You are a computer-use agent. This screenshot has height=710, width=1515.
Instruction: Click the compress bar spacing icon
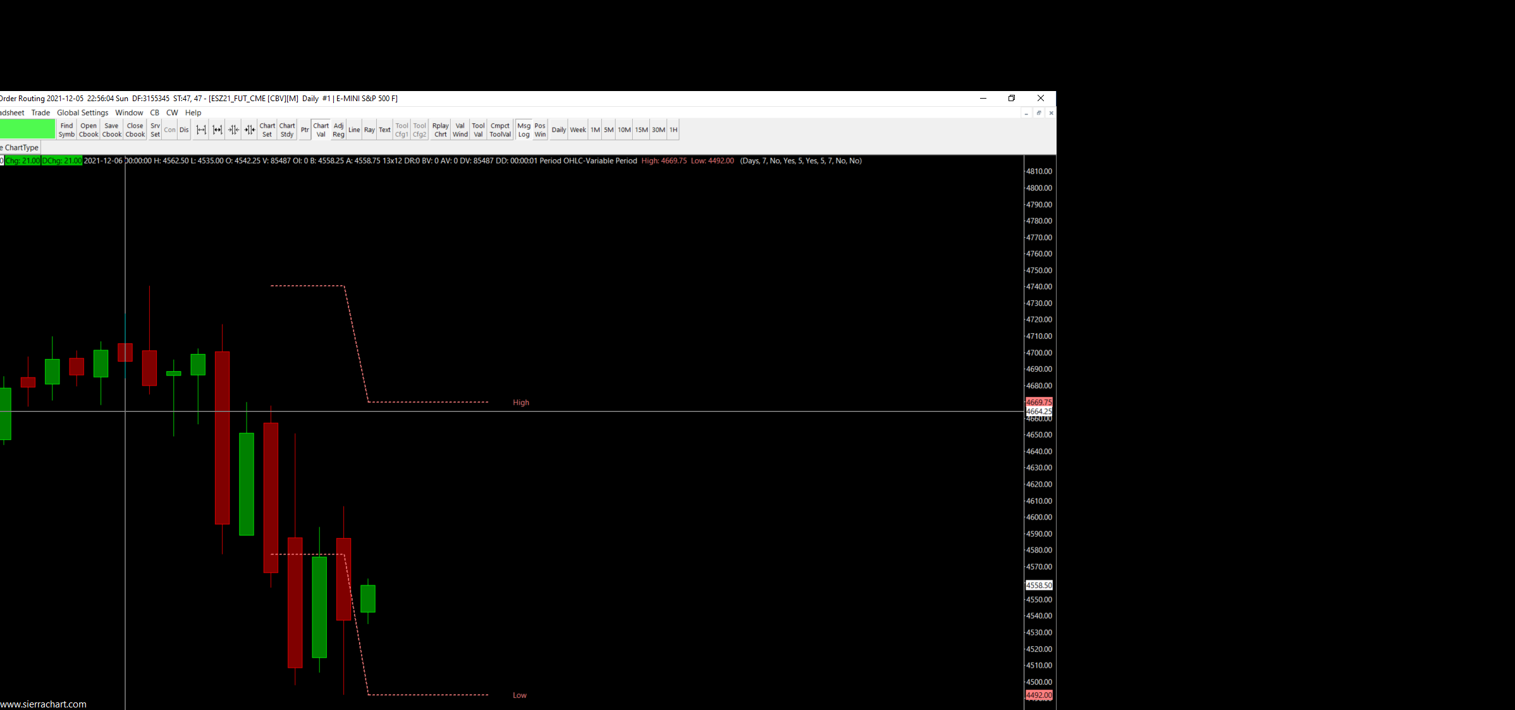tap(233, 130)
